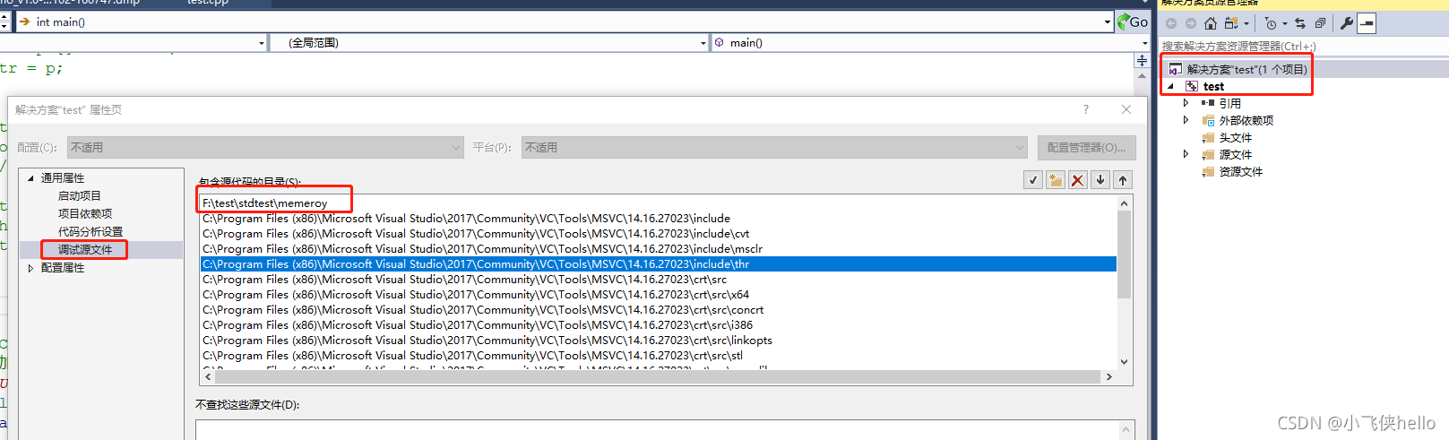Click the Home icon in Solution Explorer
Screen dimensions: 1449x440
point(1210,23)
